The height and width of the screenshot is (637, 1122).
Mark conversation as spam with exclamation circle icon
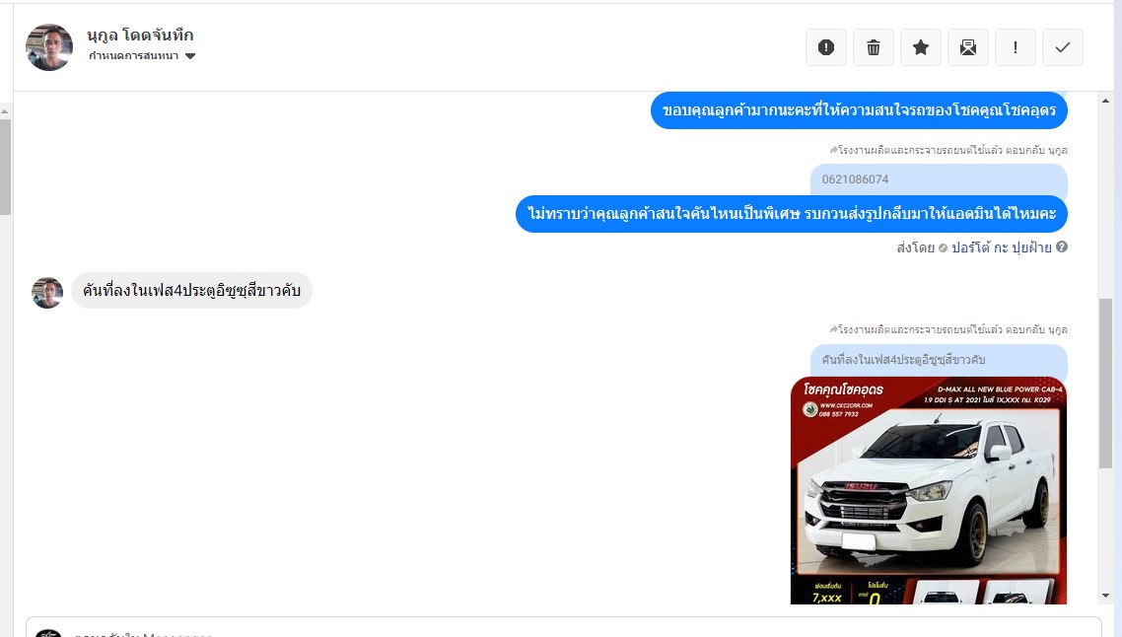[826, 47]
